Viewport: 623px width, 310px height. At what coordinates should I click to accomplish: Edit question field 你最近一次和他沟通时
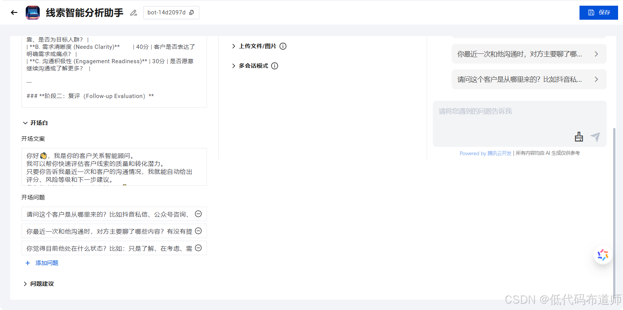pos(114,231)
